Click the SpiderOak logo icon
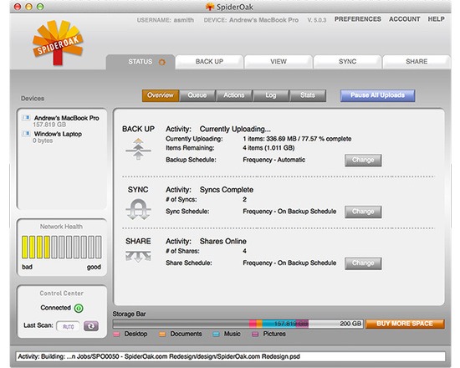The height and width of the screenshot is (368, 460). (58, 43)
